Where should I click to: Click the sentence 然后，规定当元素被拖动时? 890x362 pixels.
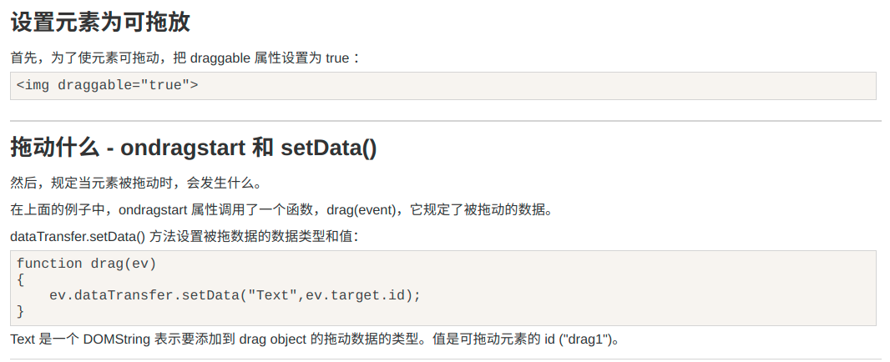136,184
